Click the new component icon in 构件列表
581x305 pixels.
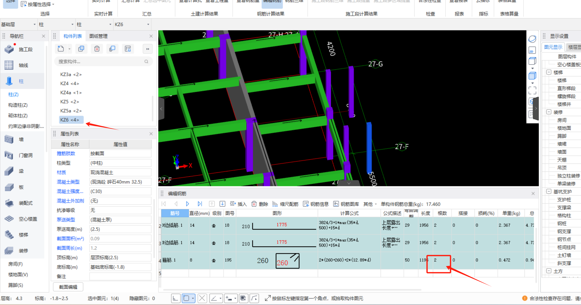point(61,49)
